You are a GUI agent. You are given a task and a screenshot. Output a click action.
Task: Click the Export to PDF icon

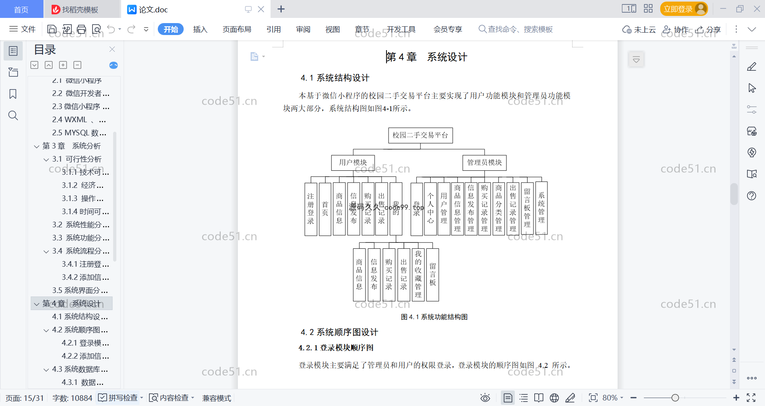click(x=67, y=29)
